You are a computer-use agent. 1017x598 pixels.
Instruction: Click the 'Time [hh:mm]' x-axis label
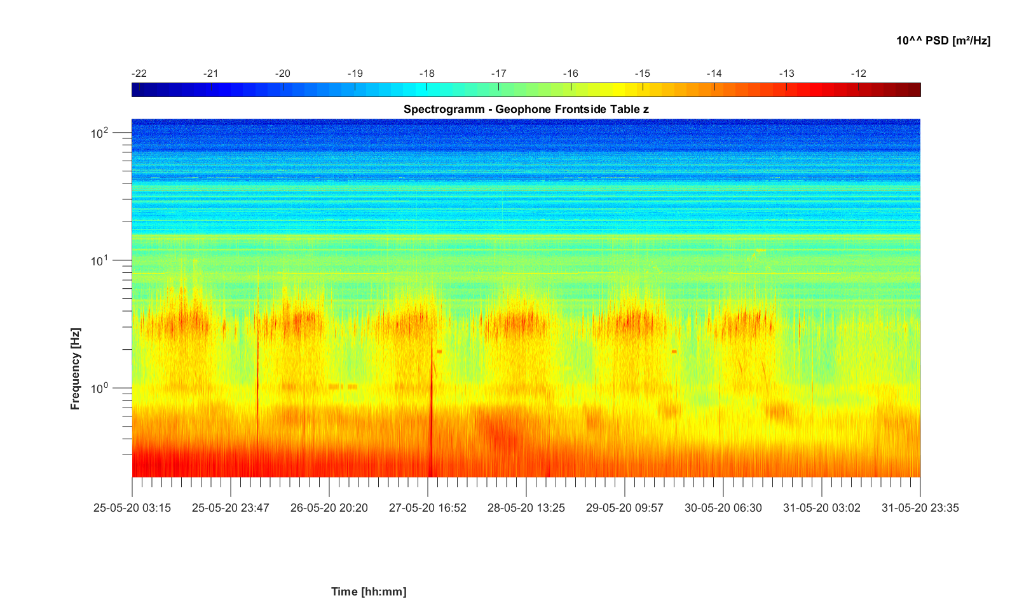pyautogui.click(x=369, y=592)
